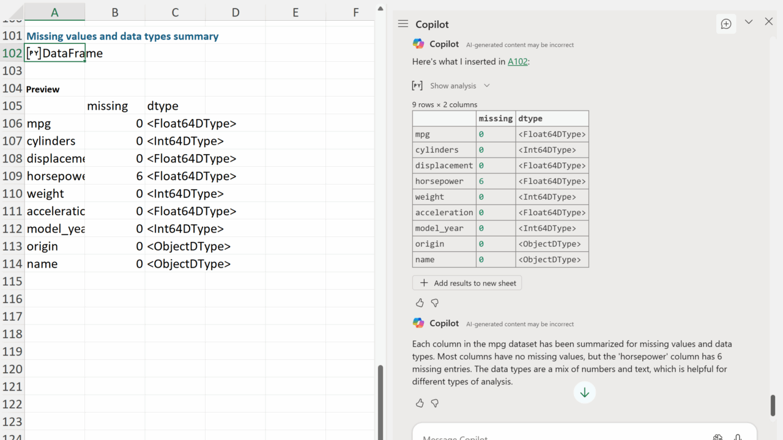Image resolution: width=783 pixels, height=440 pixels.
Task: Click the scroll-to-bottom arrow button
Action: click(x=584, y=392)
